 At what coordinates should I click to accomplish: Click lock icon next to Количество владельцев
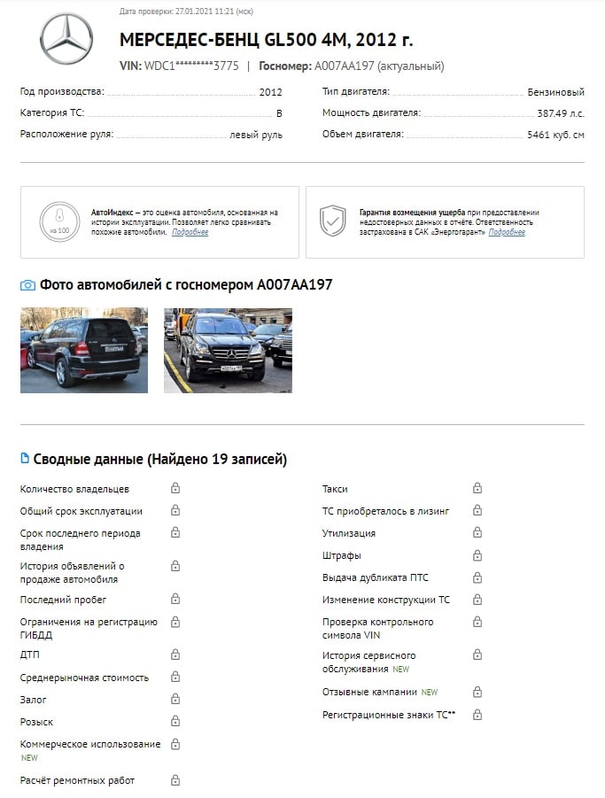click(x=175, y=488)
